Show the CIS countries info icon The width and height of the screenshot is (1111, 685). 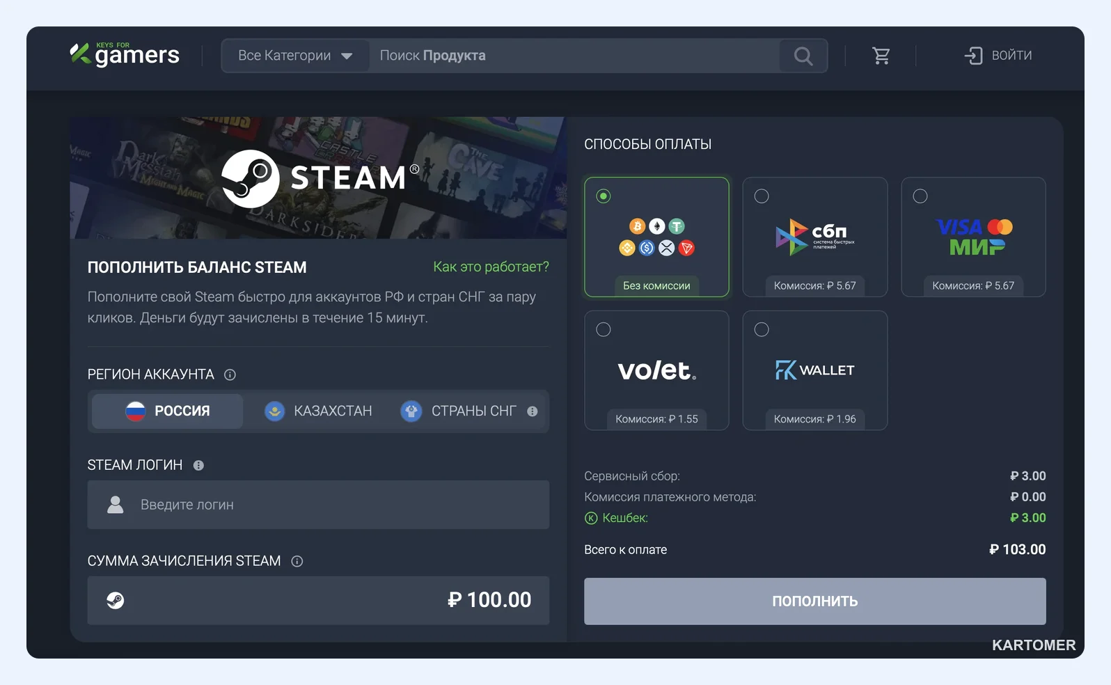[x=533, y=411]
